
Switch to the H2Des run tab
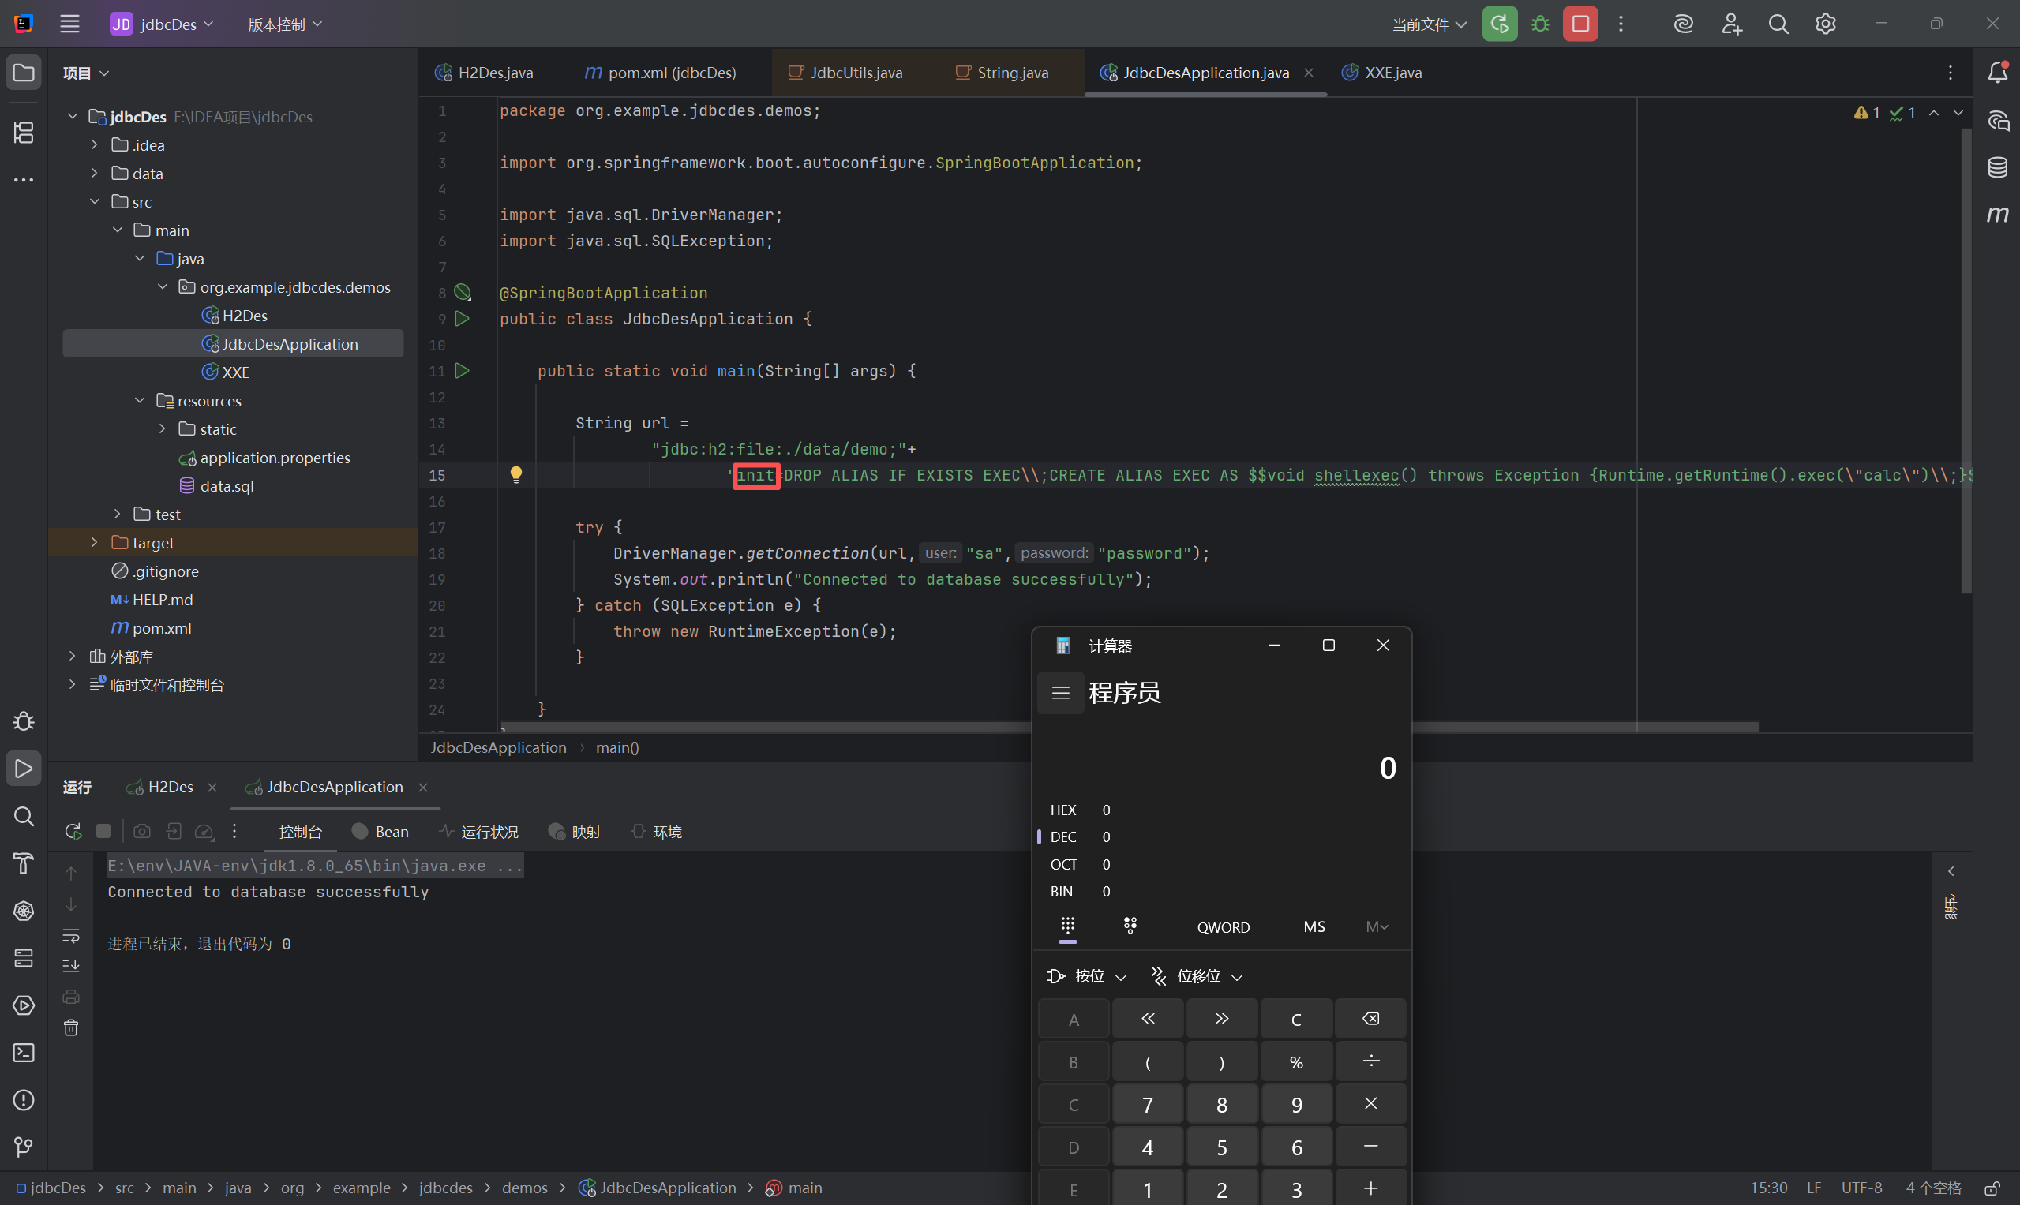click(170, 787)
